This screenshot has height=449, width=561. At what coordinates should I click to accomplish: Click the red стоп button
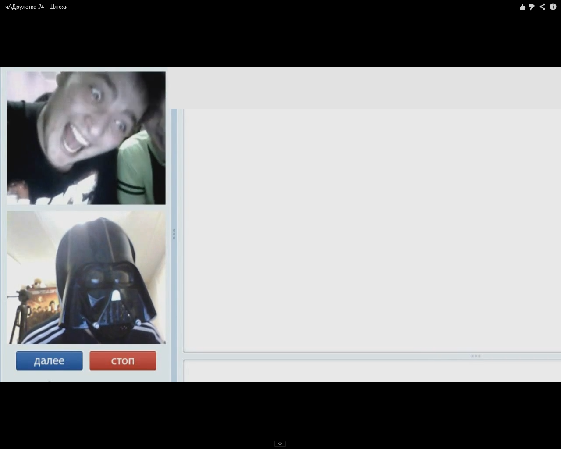(123, 360)
